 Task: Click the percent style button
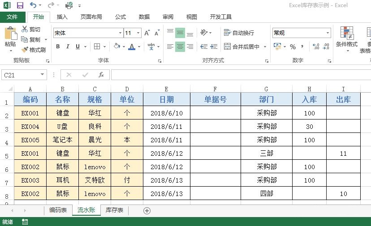click(293, 47)
